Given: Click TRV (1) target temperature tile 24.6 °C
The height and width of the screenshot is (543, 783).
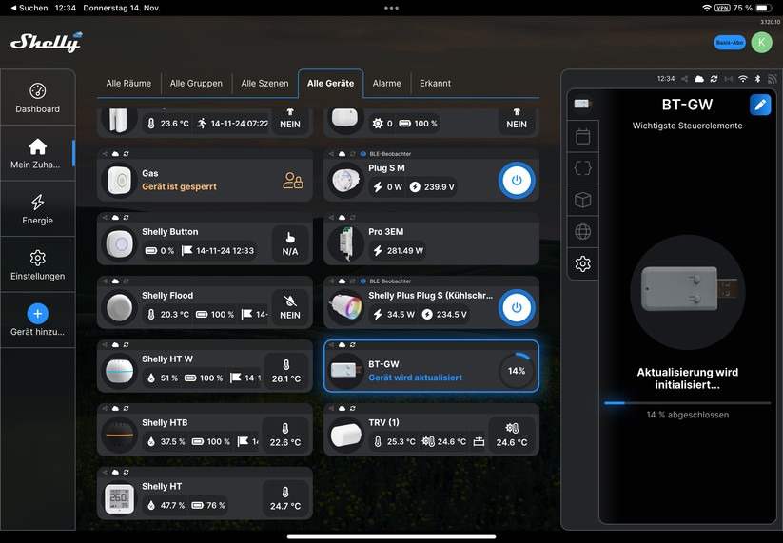Looking at the screenshot, I should (x=512, y=435).
